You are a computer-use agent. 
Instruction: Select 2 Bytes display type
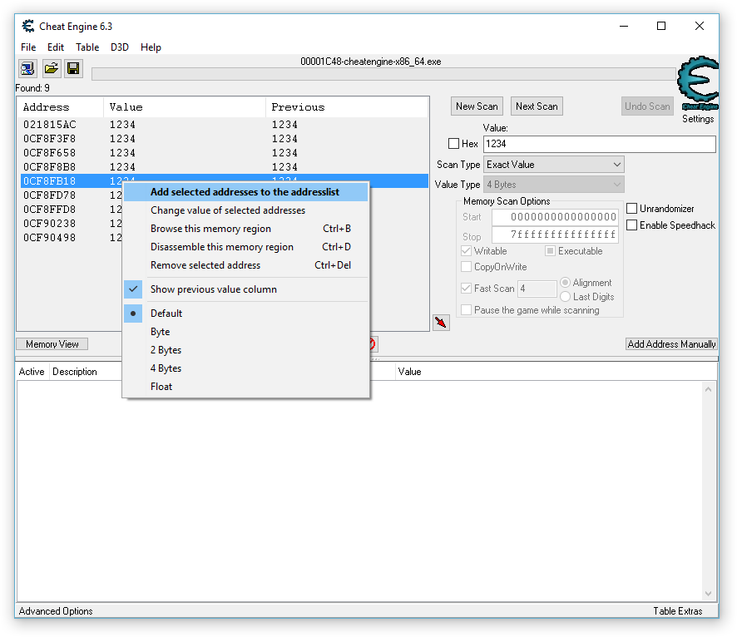click(x=245, y=349)
